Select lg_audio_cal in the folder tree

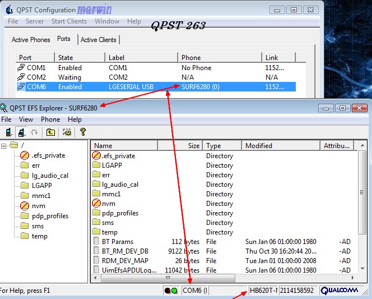point(50,176)
